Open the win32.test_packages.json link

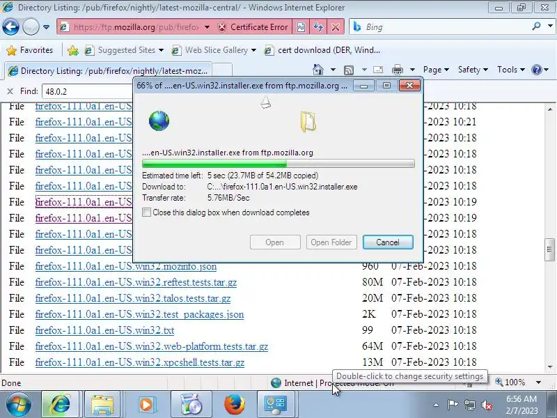[x=140, y=314]
